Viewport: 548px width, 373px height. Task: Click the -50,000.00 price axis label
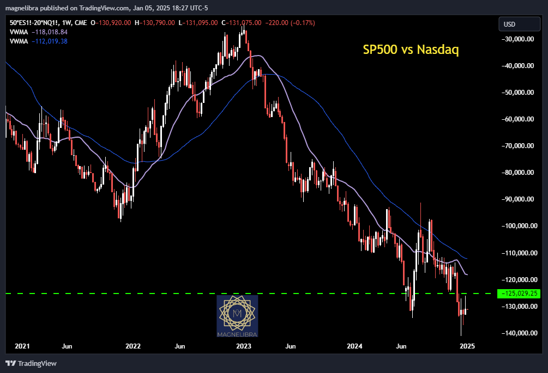click(518, 93)
